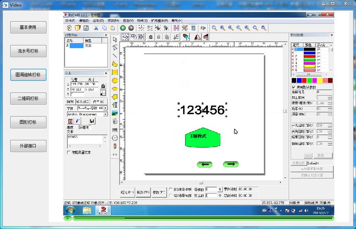356x229 pixels.
Task: Click the stepper beside frequency field
Action: point(329,114)
